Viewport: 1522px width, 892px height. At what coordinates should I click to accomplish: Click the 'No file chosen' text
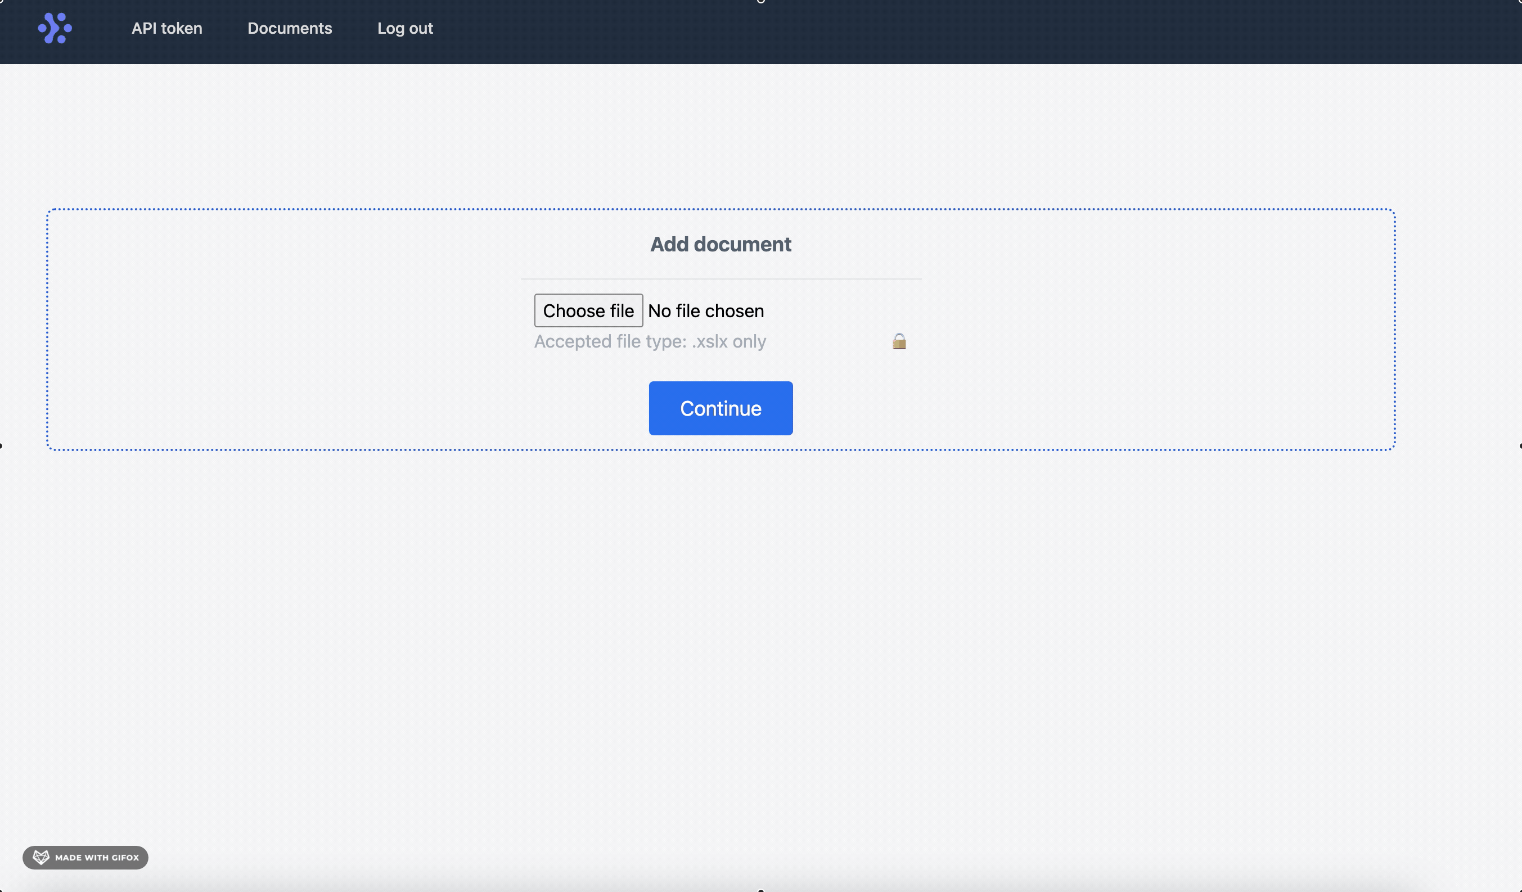click(x=706, y=310)
